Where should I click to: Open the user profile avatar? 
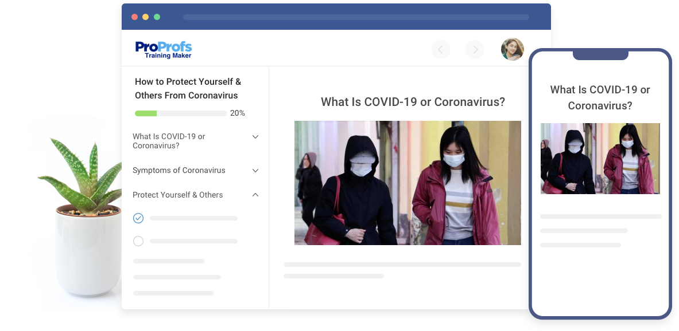[x=512, y=49]
